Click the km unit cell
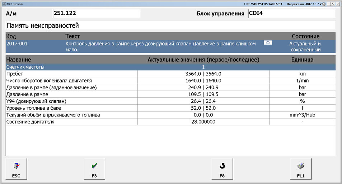 (x=302, y=74)
